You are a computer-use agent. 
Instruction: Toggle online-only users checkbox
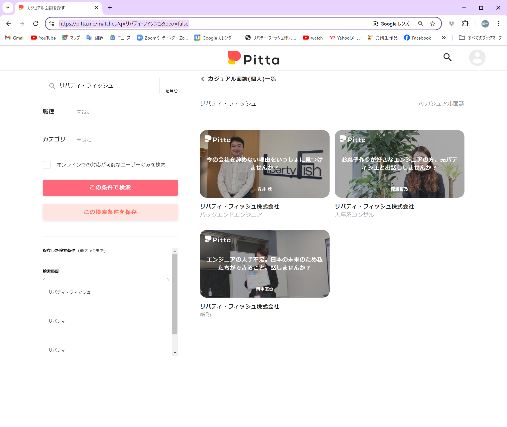[47, 165]
